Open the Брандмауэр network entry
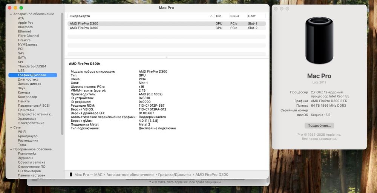Viewport: 377px width, 193px height. click(x=28, y=136)
